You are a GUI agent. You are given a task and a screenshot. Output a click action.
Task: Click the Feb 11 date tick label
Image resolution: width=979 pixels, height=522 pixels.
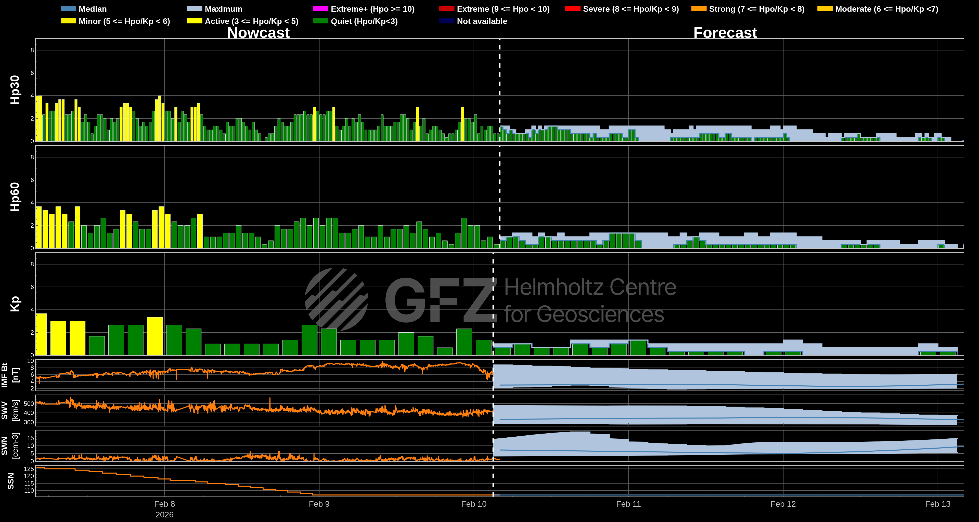(x=628, y=504)
